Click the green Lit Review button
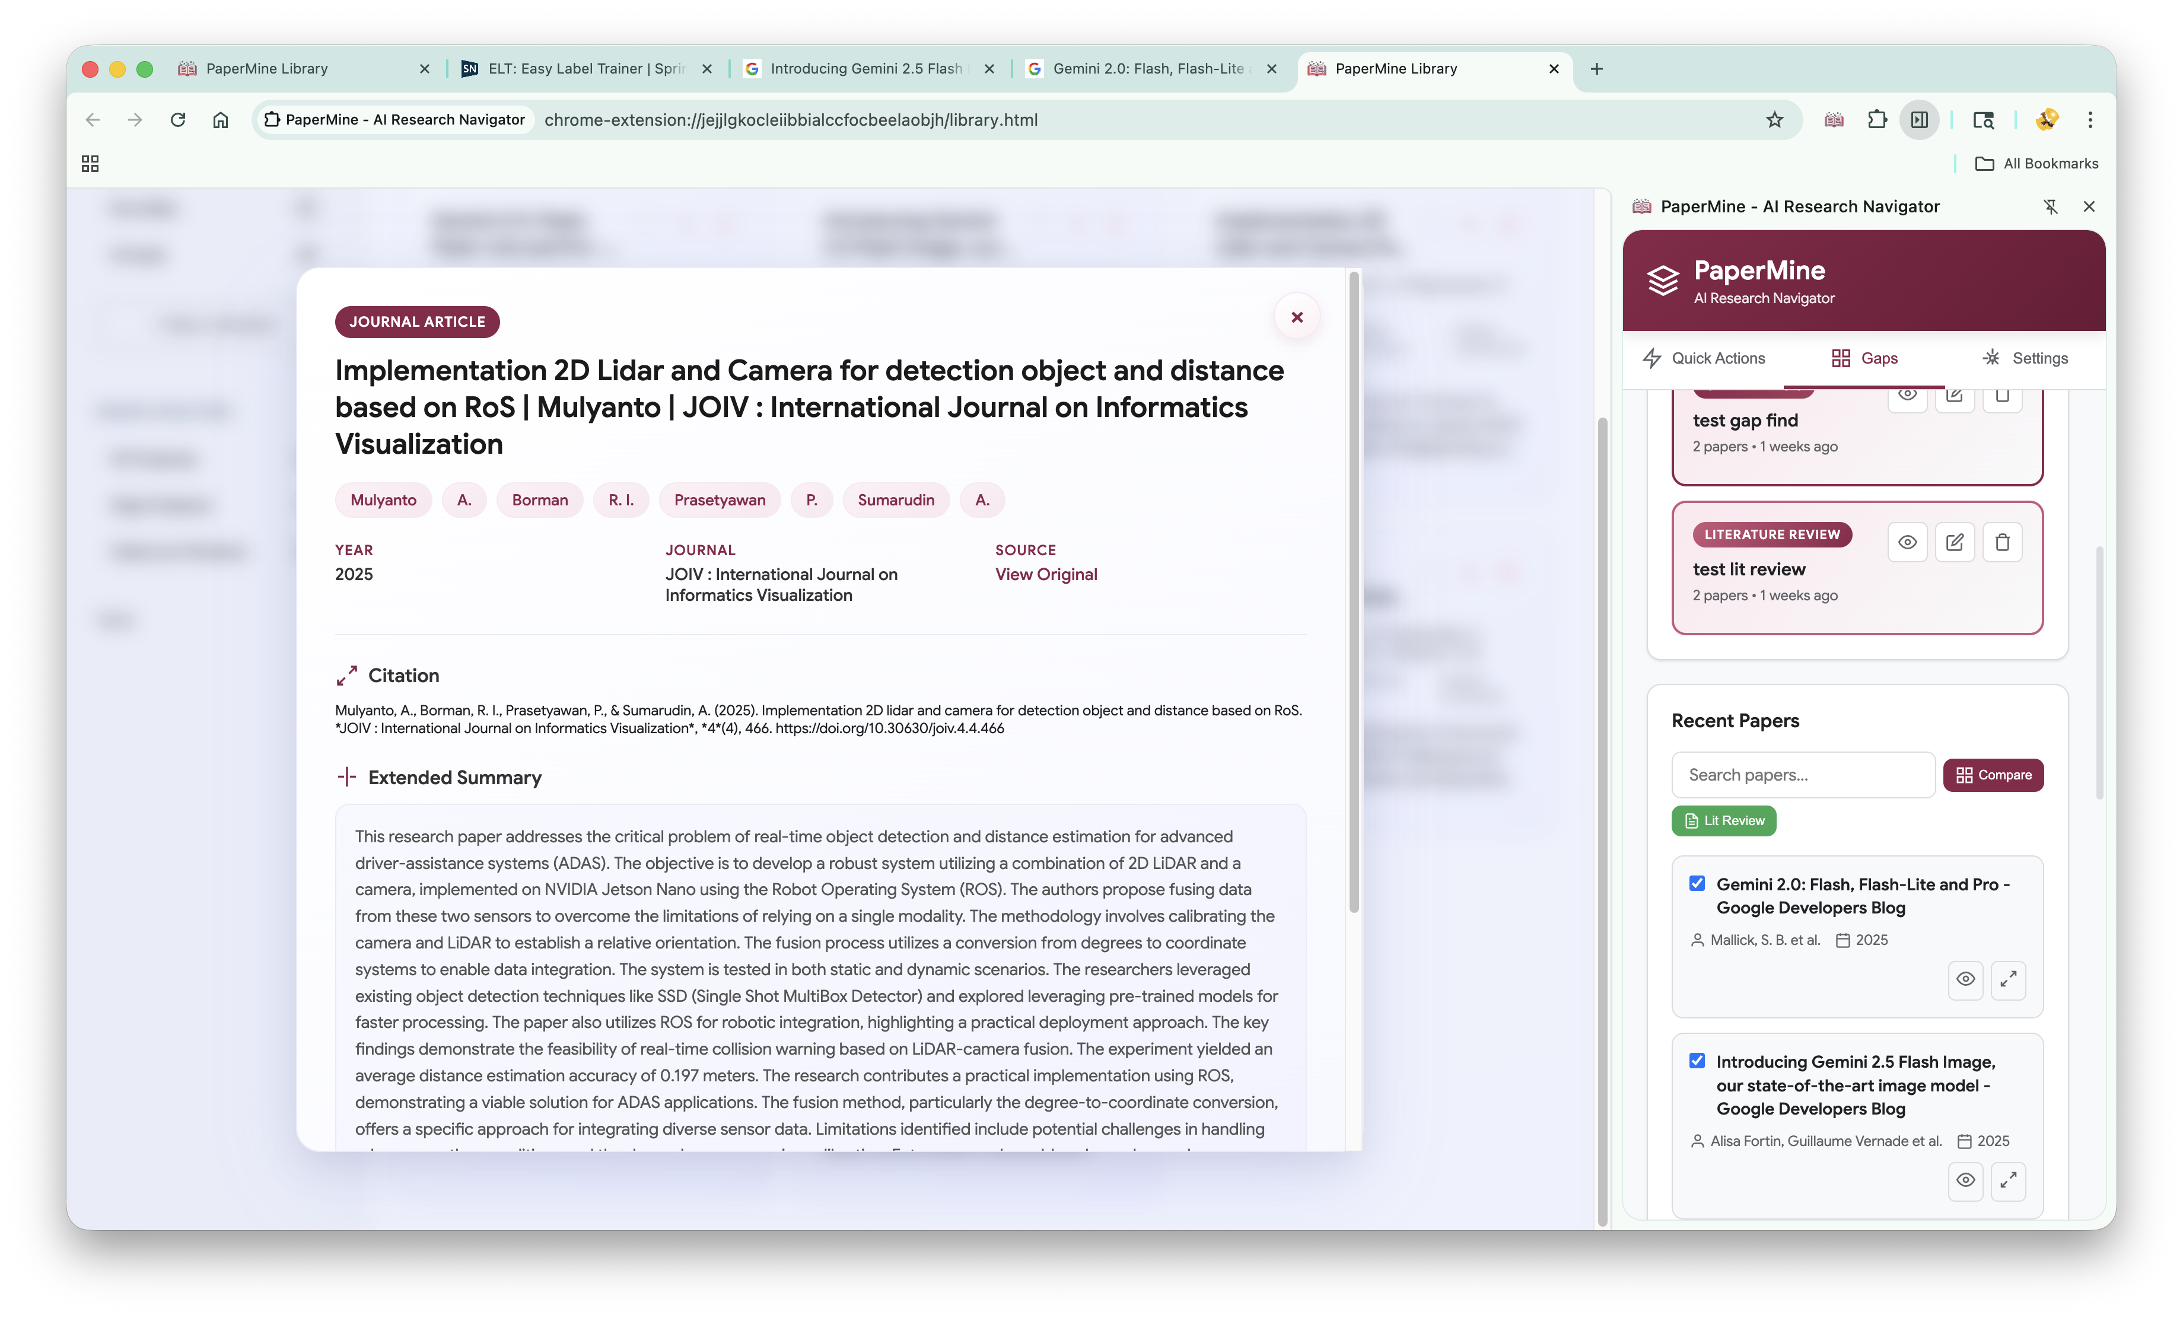Viewport: 2183px width, 1318px height. click(x=1723, y=820)
